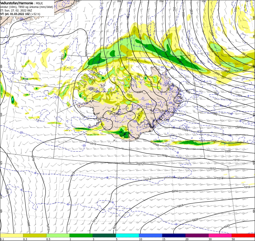Click the 25W longitude label

77,1
